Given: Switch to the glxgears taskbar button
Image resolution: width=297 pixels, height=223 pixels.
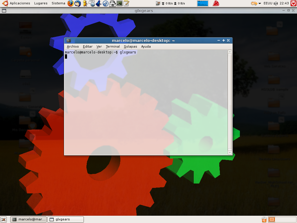Looking at the screenshot, I should 66,220.
